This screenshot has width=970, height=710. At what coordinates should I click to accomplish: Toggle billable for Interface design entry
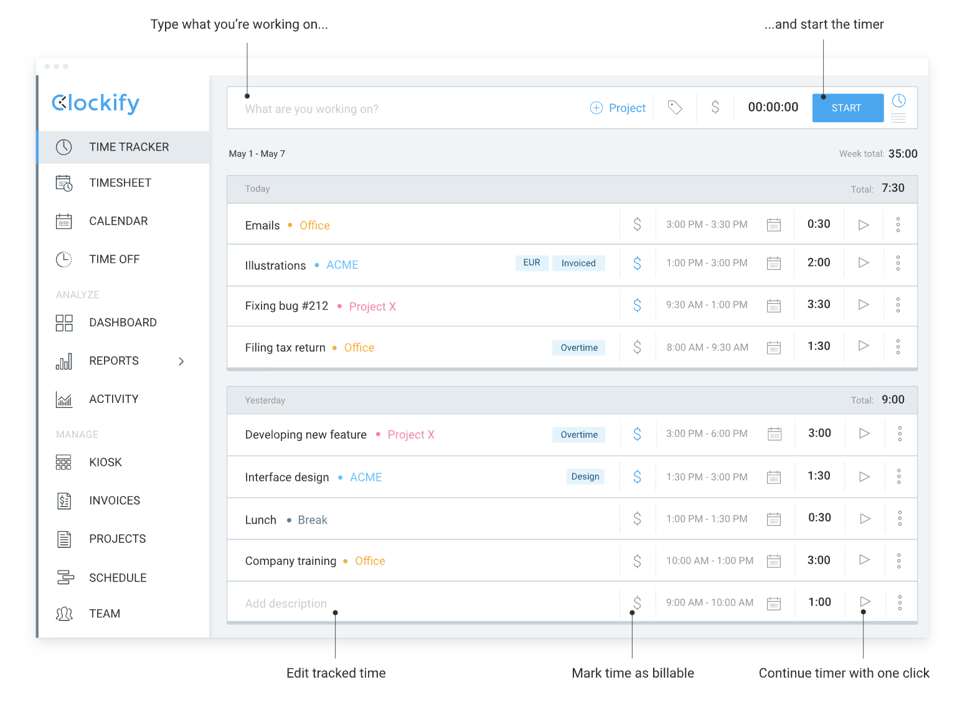[637, 477]
